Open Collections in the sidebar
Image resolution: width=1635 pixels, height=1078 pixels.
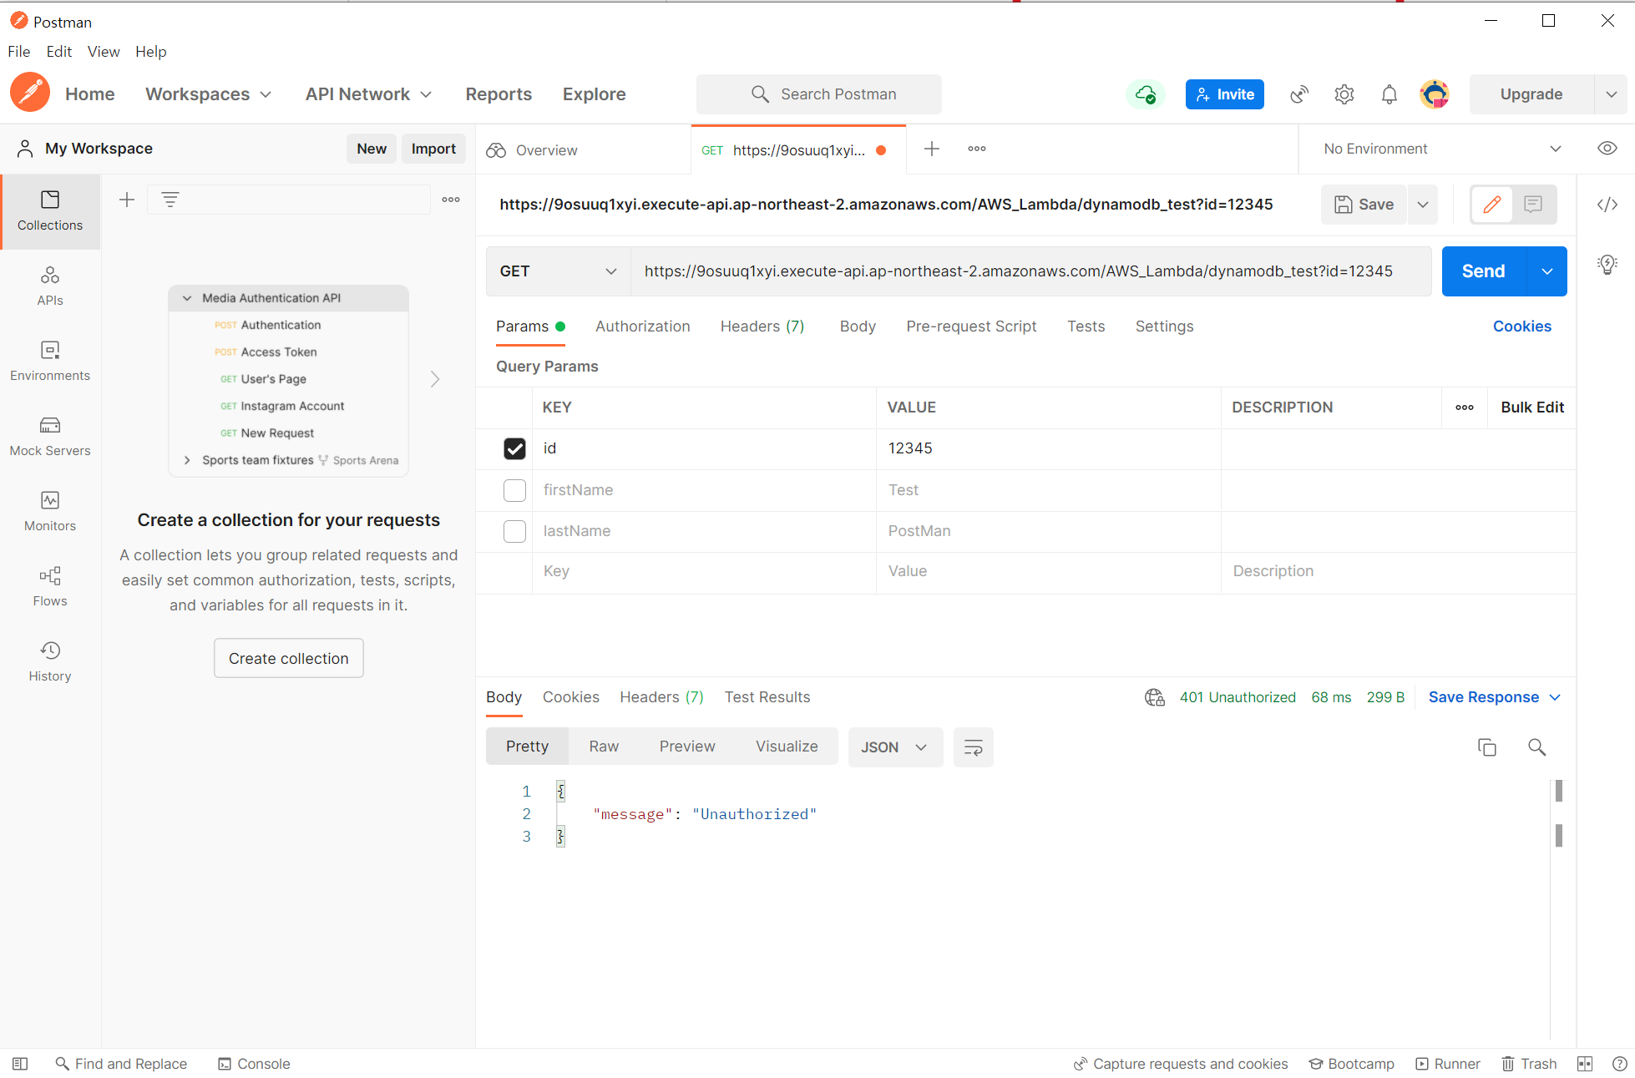click(50, 211)
